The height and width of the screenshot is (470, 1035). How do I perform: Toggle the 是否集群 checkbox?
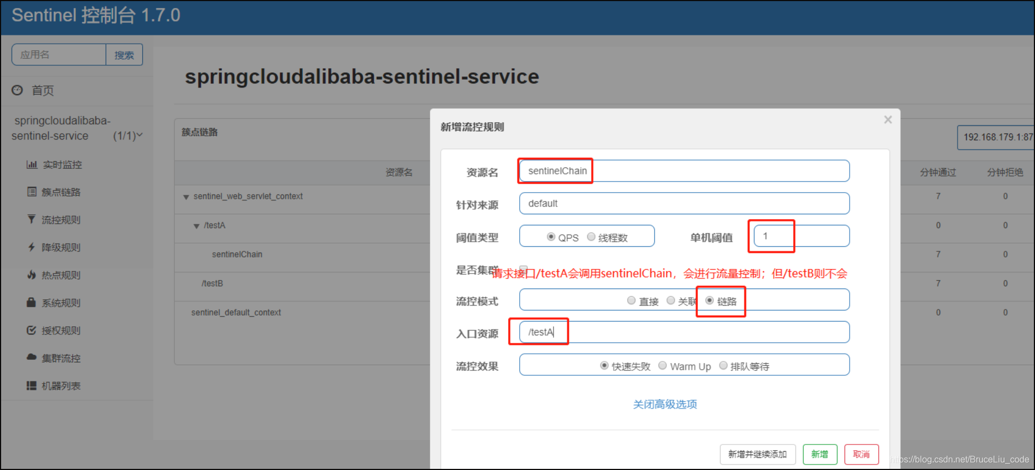tap(523, 269)
